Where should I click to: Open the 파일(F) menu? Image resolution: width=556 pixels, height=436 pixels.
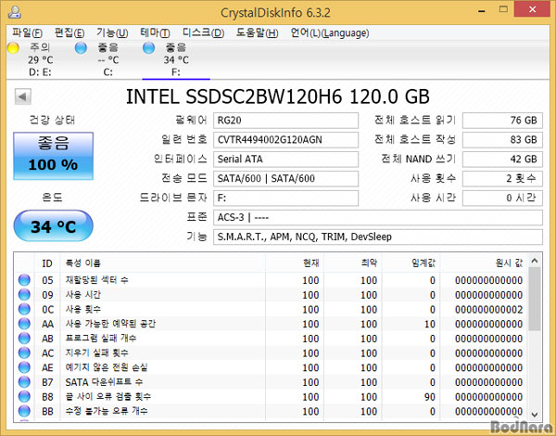click(x=27, y=33)
